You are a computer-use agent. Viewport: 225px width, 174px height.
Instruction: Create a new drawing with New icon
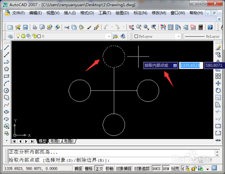tap(10, 27)
